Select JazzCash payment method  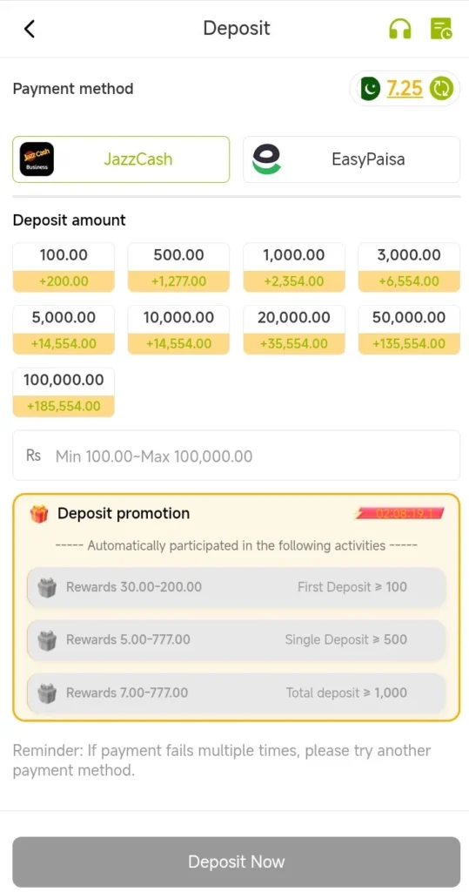point(121,159)
